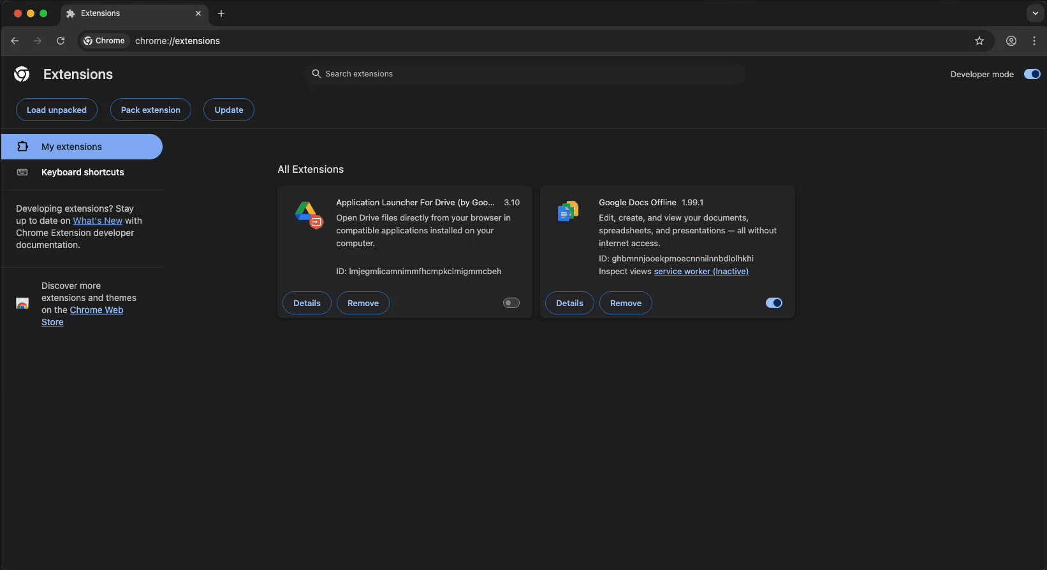
Task: Focus the Search extensions field
Action: tap(526, 74)
